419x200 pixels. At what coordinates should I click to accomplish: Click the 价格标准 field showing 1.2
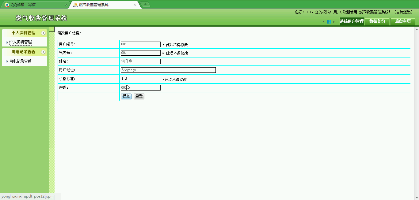pos(141,79)
